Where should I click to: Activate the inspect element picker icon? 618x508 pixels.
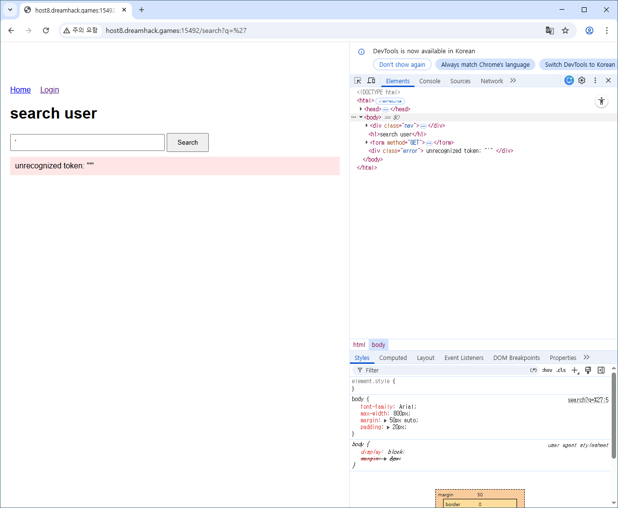click(358, 81)
